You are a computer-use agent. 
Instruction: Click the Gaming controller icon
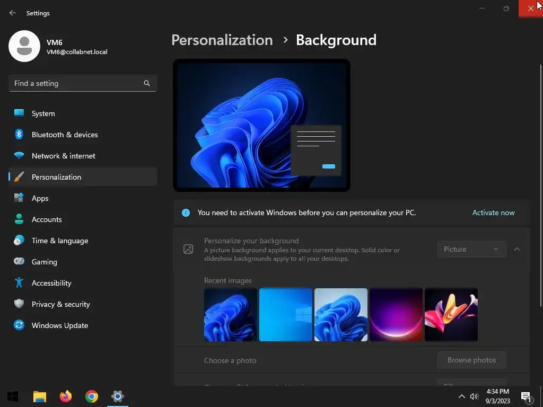tap(19, 262)
